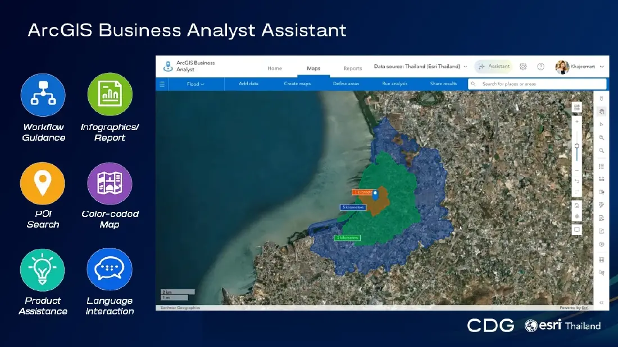
Task: Open the Run analysis menu
Action: click(394, 84)
